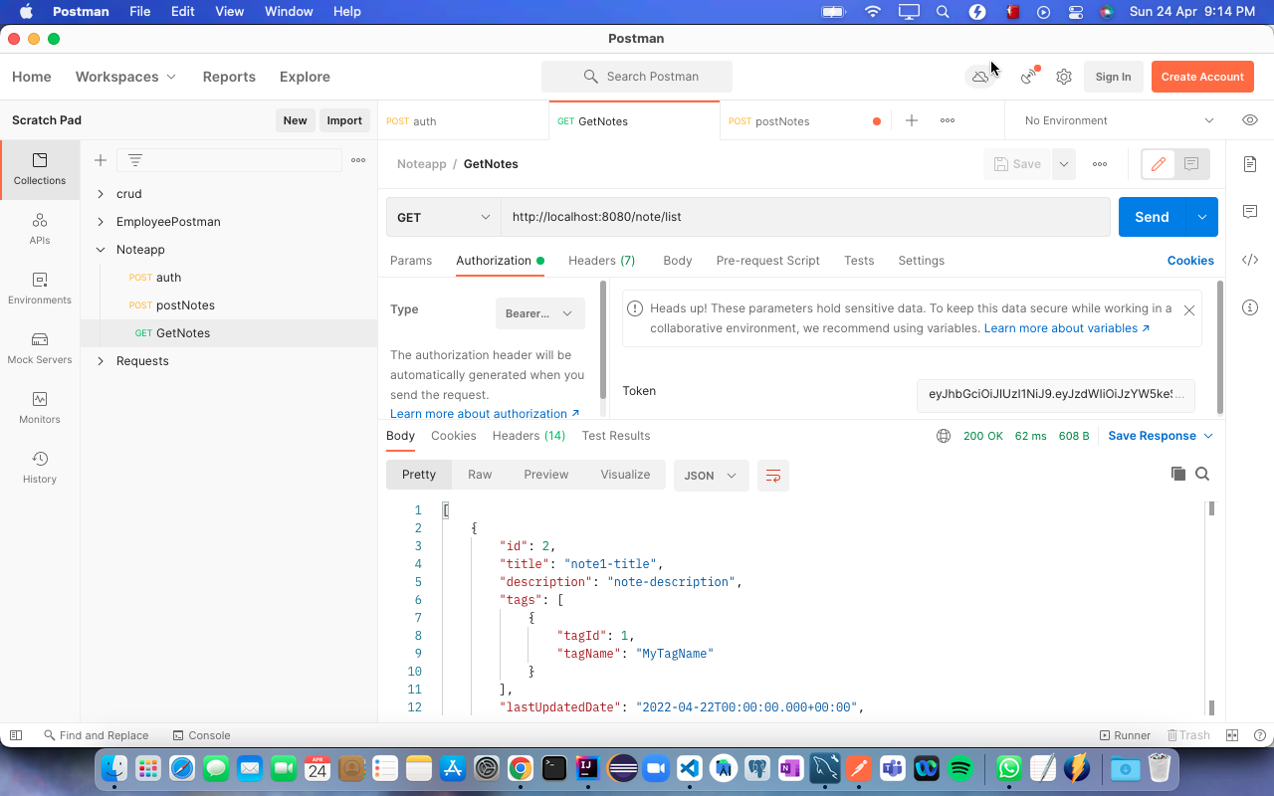Switch to build mode pencil icon
1274x796 pixels.
click(x=1159, y=164)
